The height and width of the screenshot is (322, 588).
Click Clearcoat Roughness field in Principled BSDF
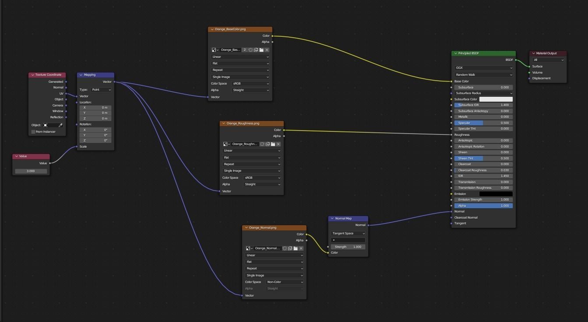(x=483, y=170)
